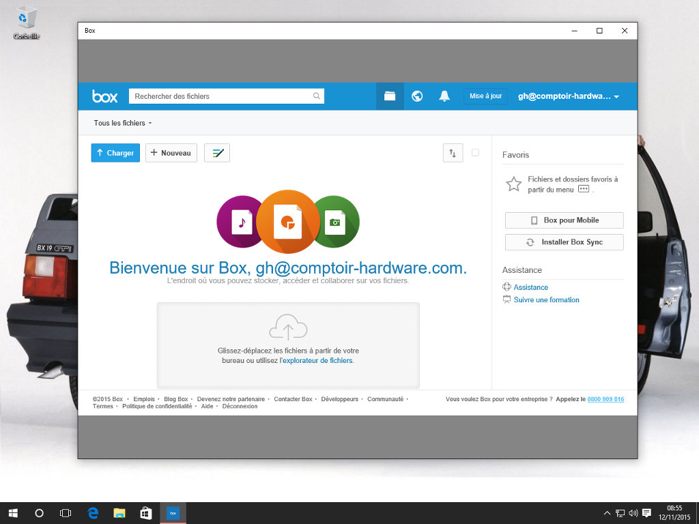Open the gh@comptoir-hardware account menu
The image size is (699, 524).
pyautogui.click(x=568, y=96)
